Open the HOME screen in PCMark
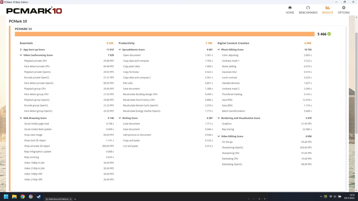The image size is (358, 201). point(290,10)
